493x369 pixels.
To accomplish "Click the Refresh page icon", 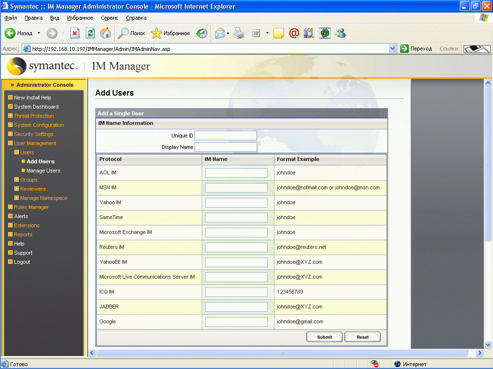I will tap(90, 33).
